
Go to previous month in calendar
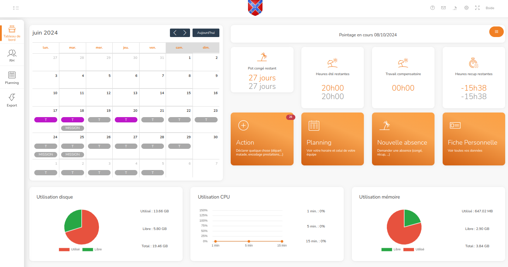(x=175, y=33)
